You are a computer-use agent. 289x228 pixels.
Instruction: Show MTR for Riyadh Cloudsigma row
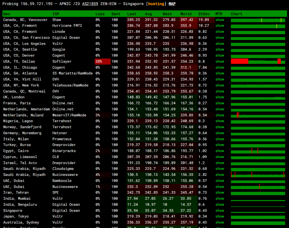[220, 169]
